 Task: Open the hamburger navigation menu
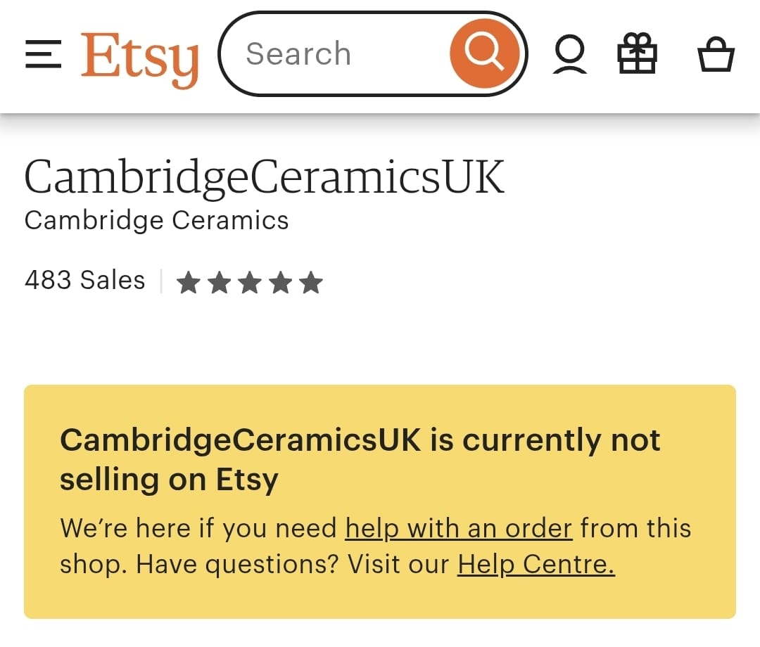[42, 55]
